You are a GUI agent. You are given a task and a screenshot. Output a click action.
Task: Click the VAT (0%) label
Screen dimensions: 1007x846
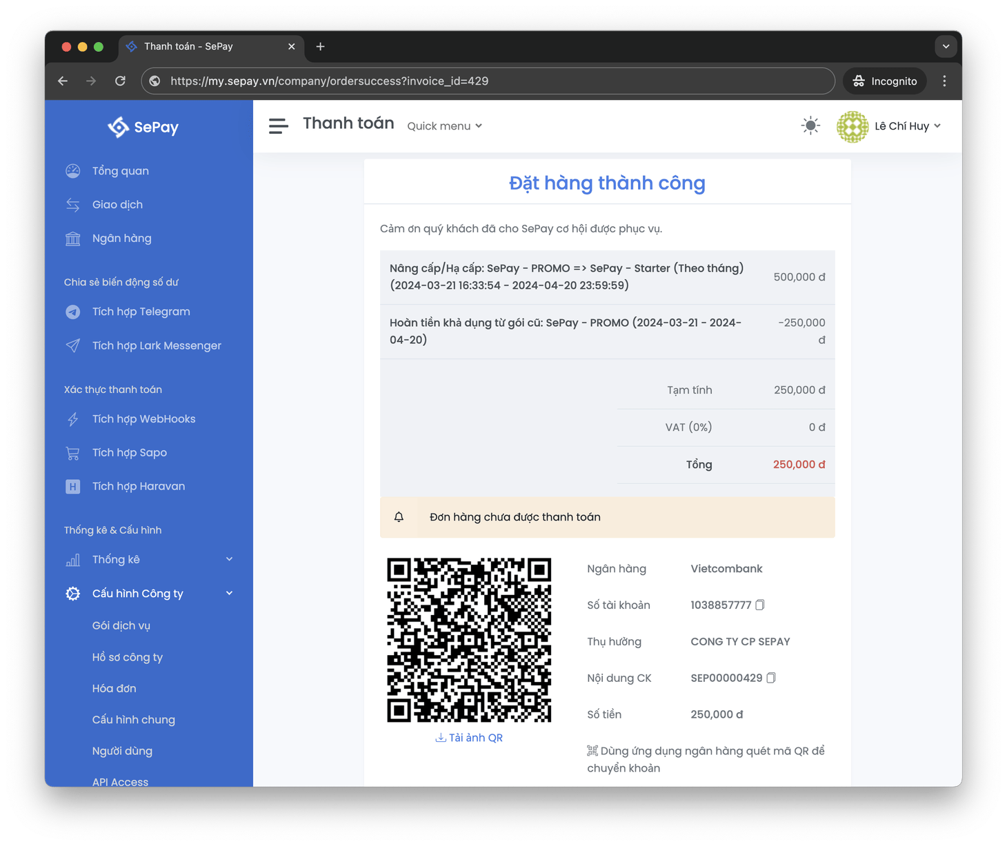point(688,427)
